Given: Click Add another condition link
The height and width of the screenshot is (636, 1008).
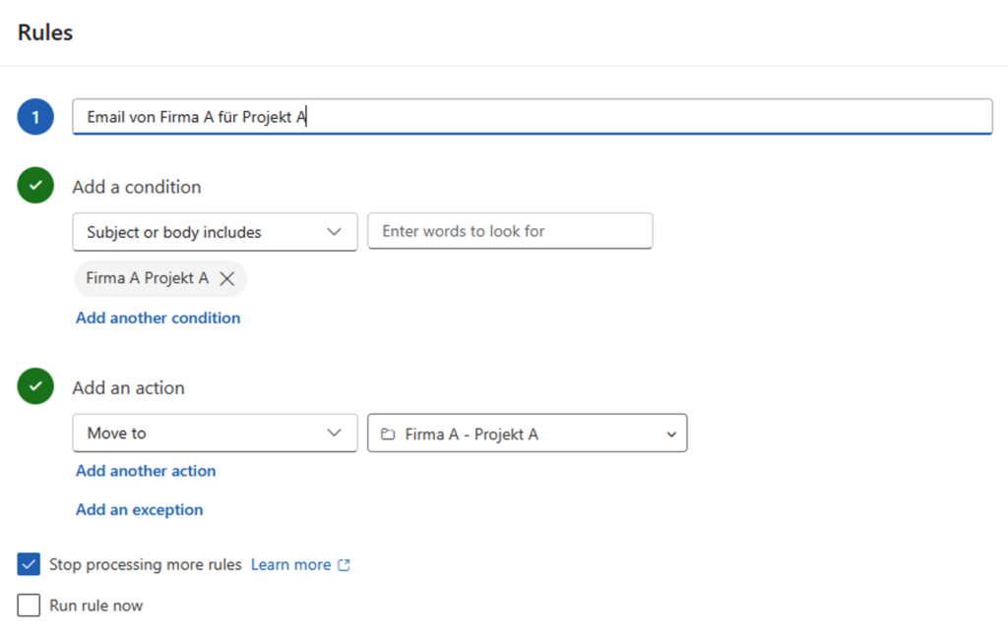Looking at the screenshot, I should pos(158,318).
